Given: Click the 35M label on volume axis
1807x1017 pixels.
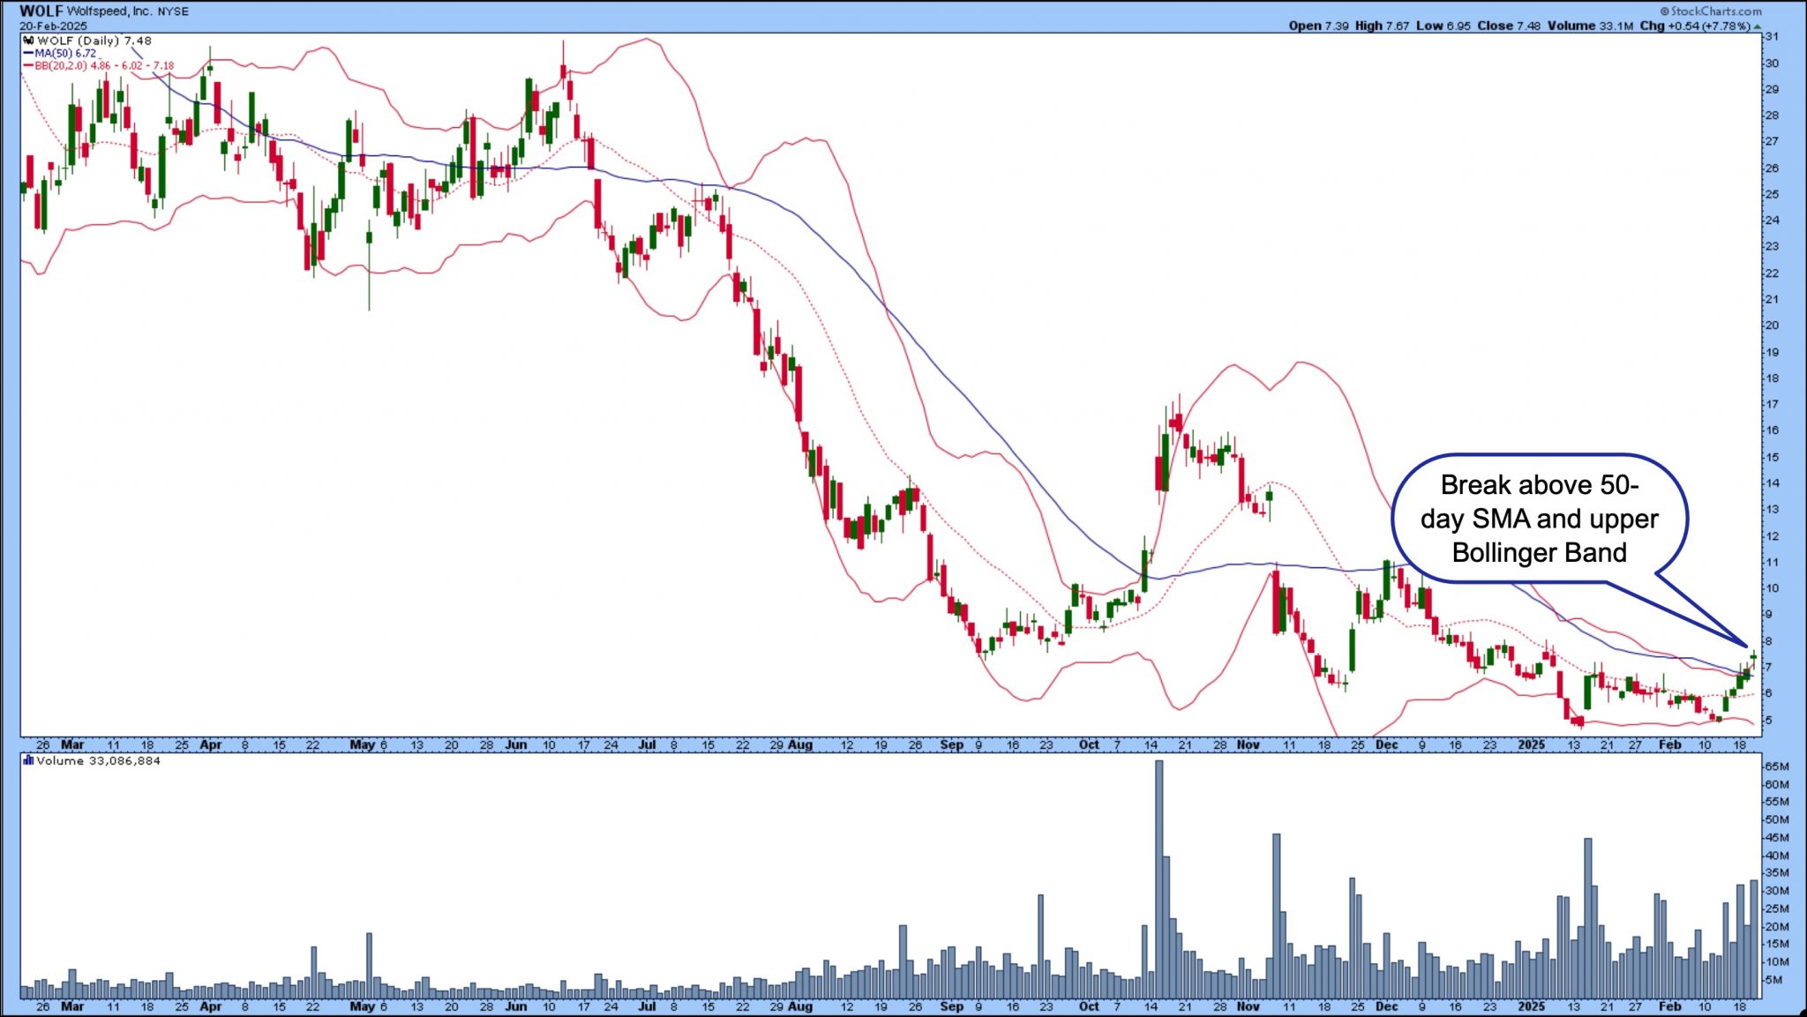Looking at the screenshot, I should pyautogui.click(x=1776, y=873).
